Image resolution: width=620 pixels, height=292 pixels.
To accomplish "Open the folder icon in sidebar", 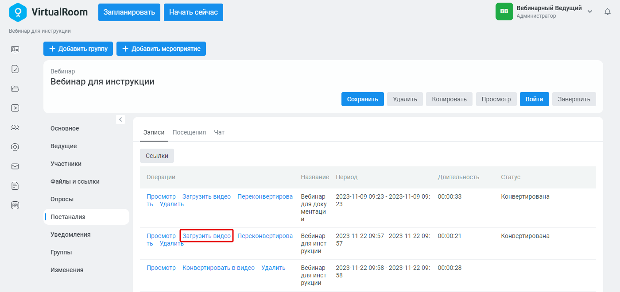I will pyautogui.click(x=15, y=88).
